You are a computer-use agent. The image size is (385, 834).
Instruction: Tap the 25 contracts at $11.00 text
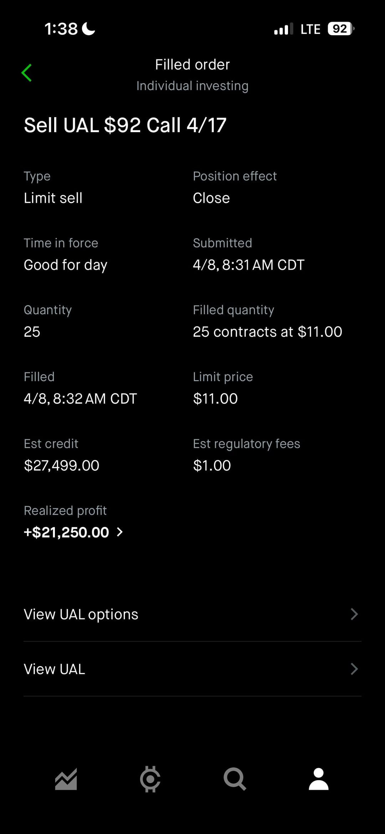coord(267,332)
